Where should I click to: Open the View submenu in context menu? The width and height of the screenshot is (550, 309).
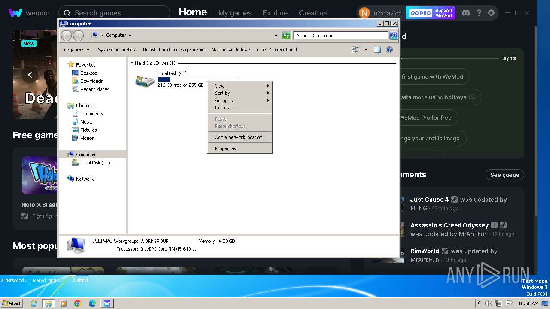(x=240, y=86)
